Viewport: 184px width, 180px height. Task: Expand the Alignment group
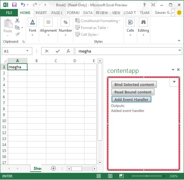tap(48, 27)
